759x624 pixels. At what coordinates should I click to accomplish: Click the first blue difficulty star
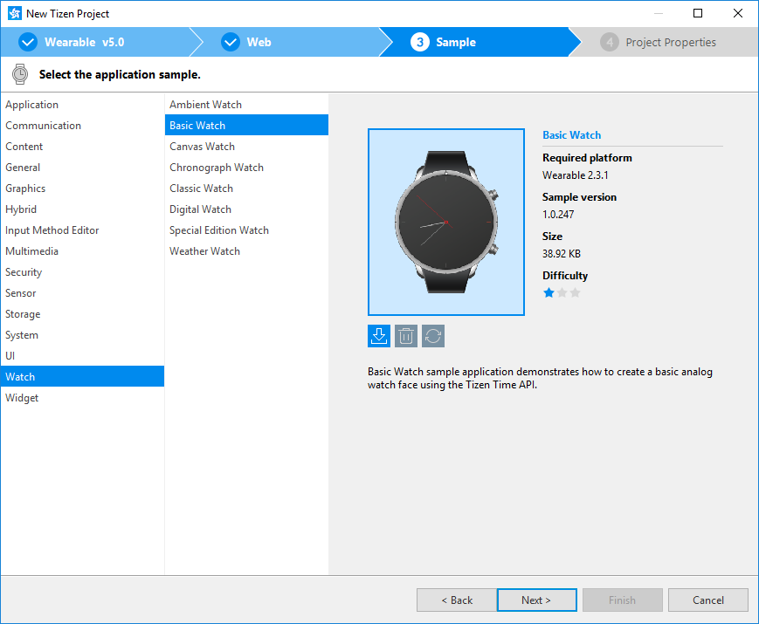pos(549,293)
